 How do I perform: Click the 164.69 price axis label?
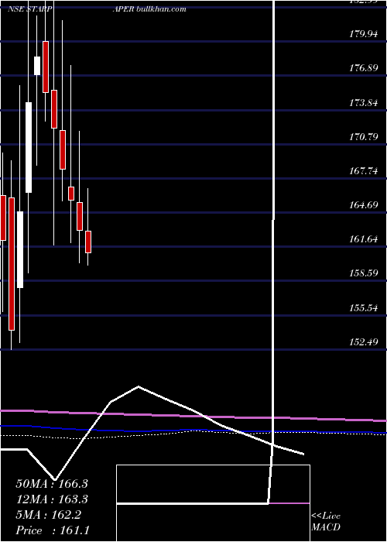[x=363, y=205]
